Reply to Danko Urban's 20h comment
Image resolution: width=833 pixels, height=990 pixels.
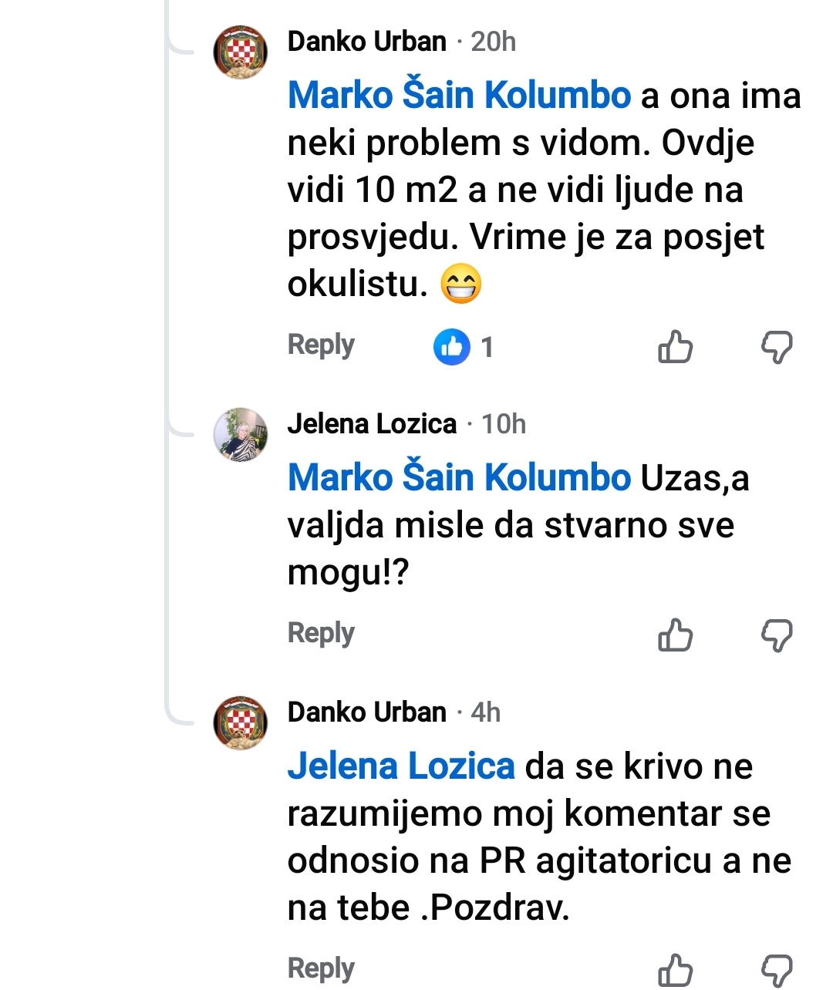coord(321,345)
